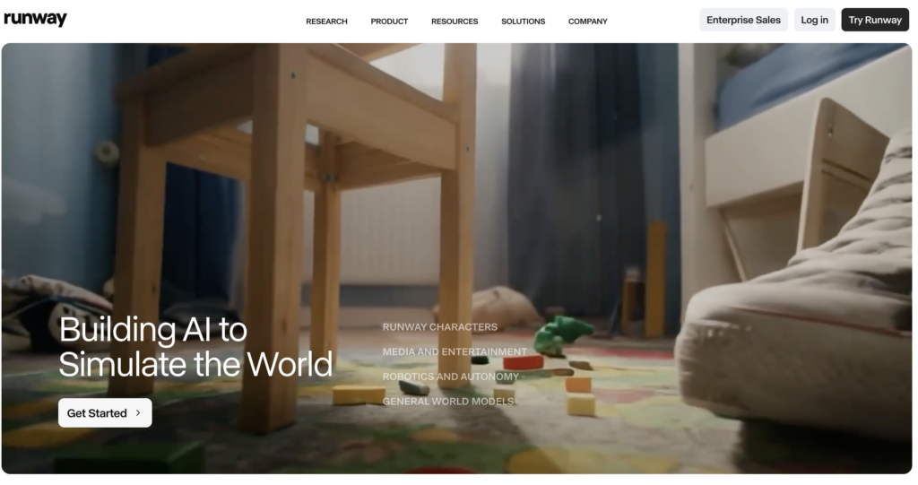This screenshot has height=485, width=918.
Task: Click the Log in button
Action: pyautogui.click(x=814, y=20)
